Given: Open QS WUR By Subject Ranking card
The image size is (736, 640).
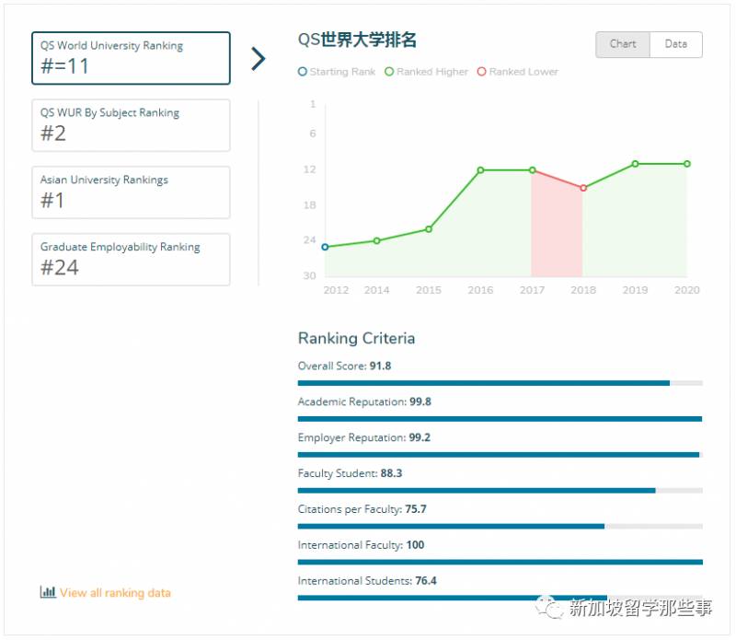Looking at the screenshot, I should (131, 125).
